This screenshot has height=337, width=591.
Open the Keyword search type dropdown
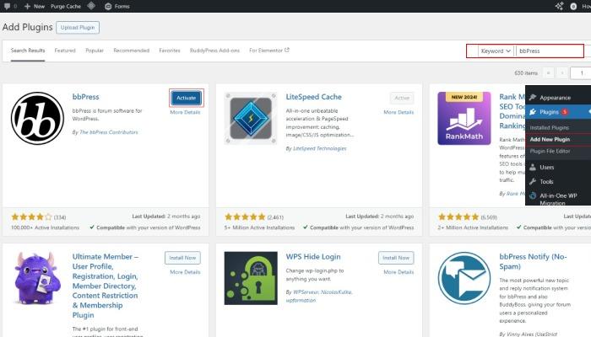tap(496, 51)
